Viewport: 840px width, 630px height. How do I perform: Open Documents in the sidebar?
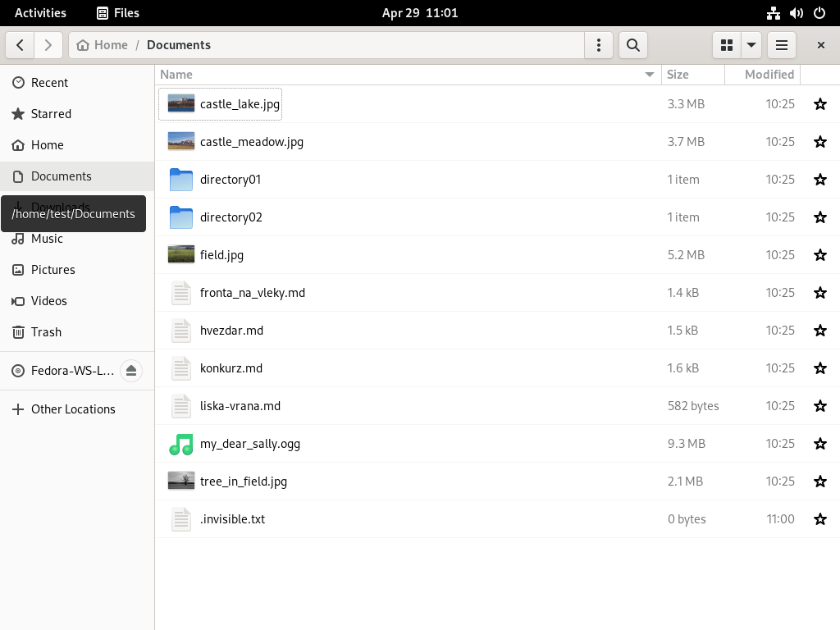click(x=77, y=176)
